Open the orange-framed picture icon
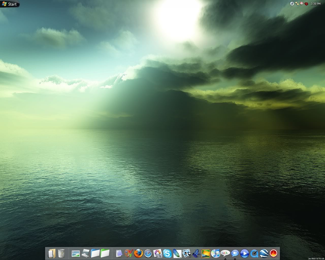The image size is (325, 260). pos(206,253)
